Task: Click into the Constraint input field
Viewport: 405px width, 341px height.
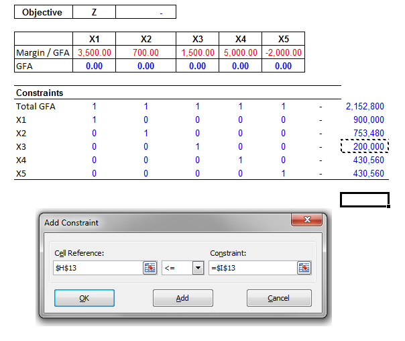Action: pos(252,268)
